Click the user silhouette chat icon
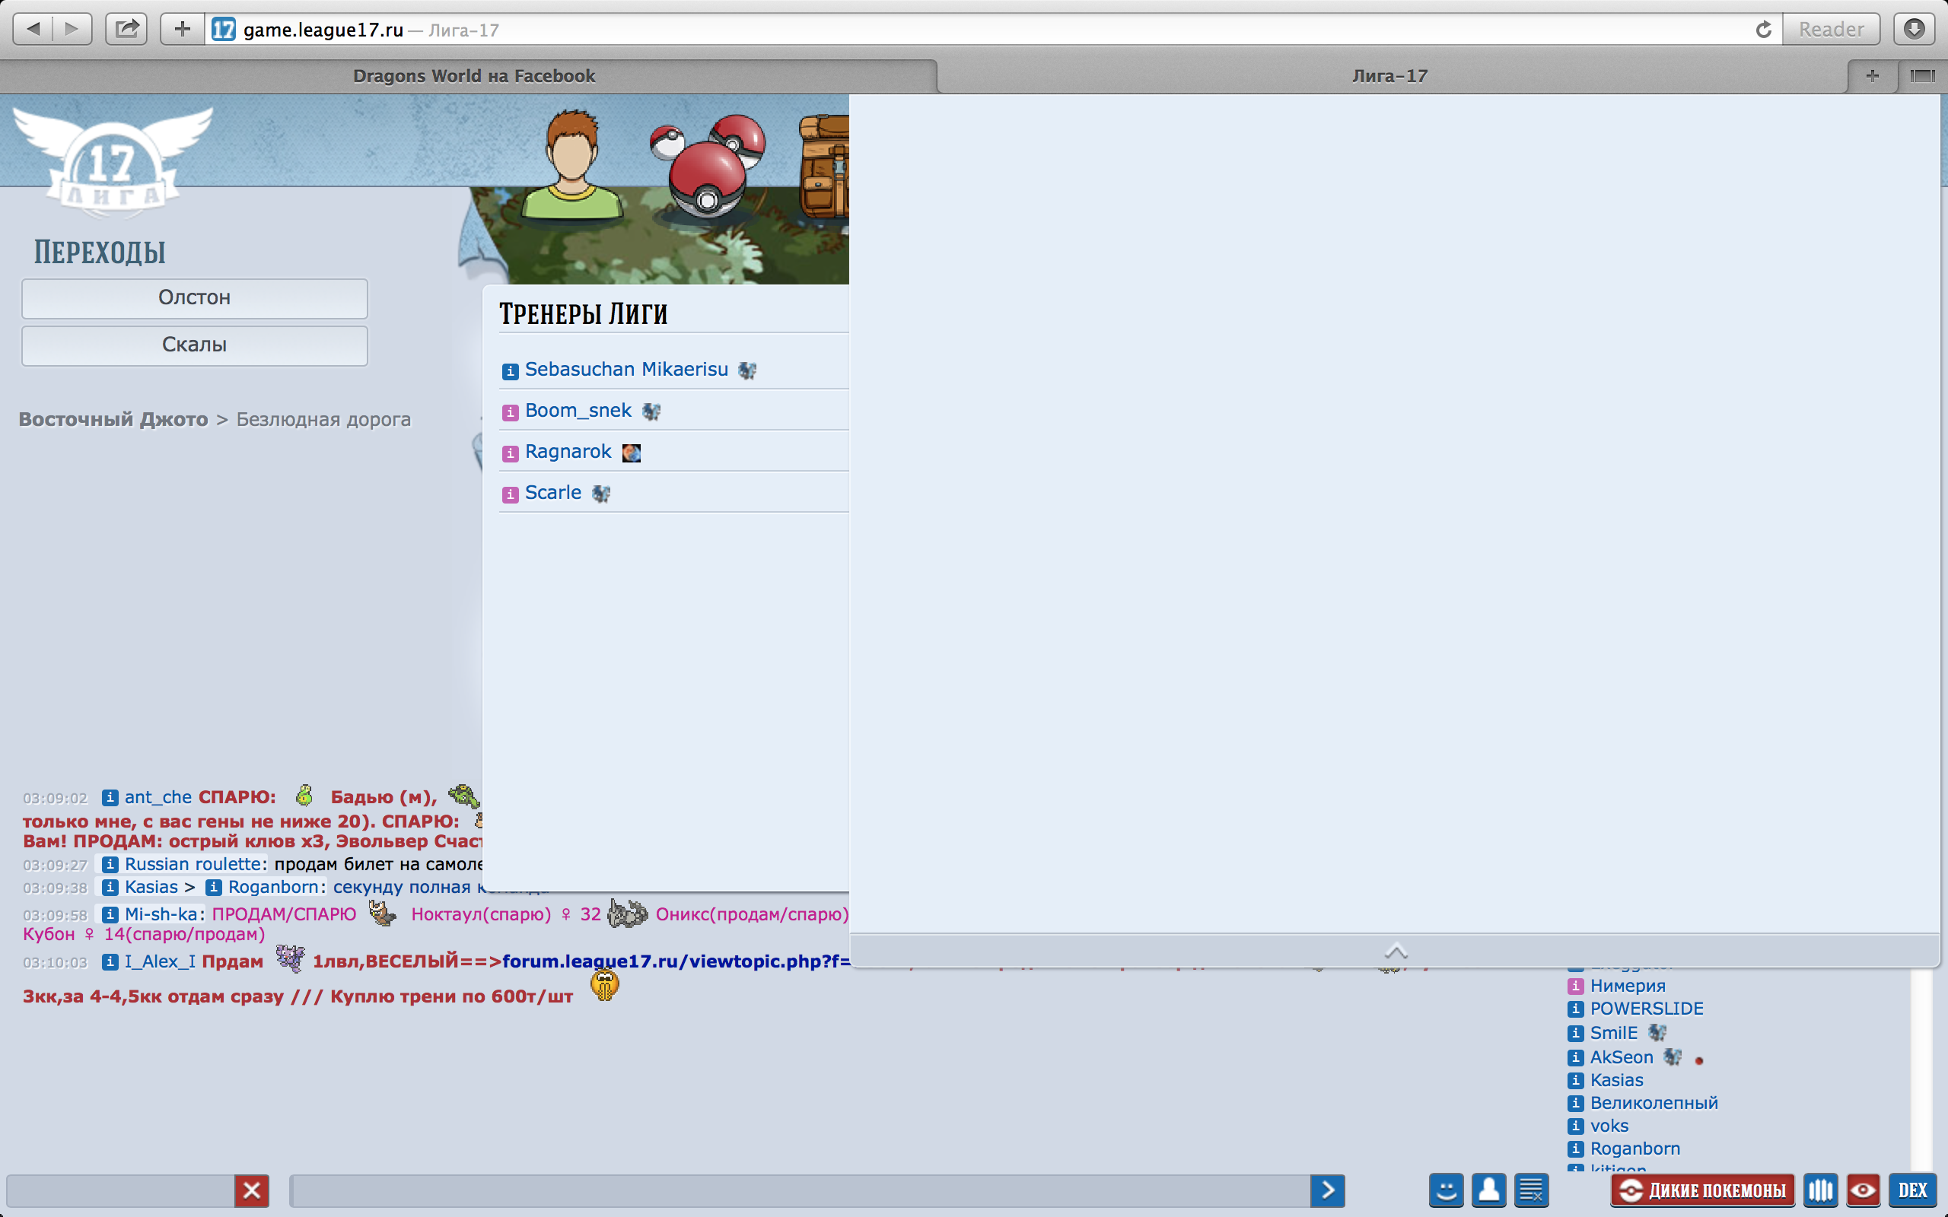This screenshot has height=1217, width=1948. 1488,1190
